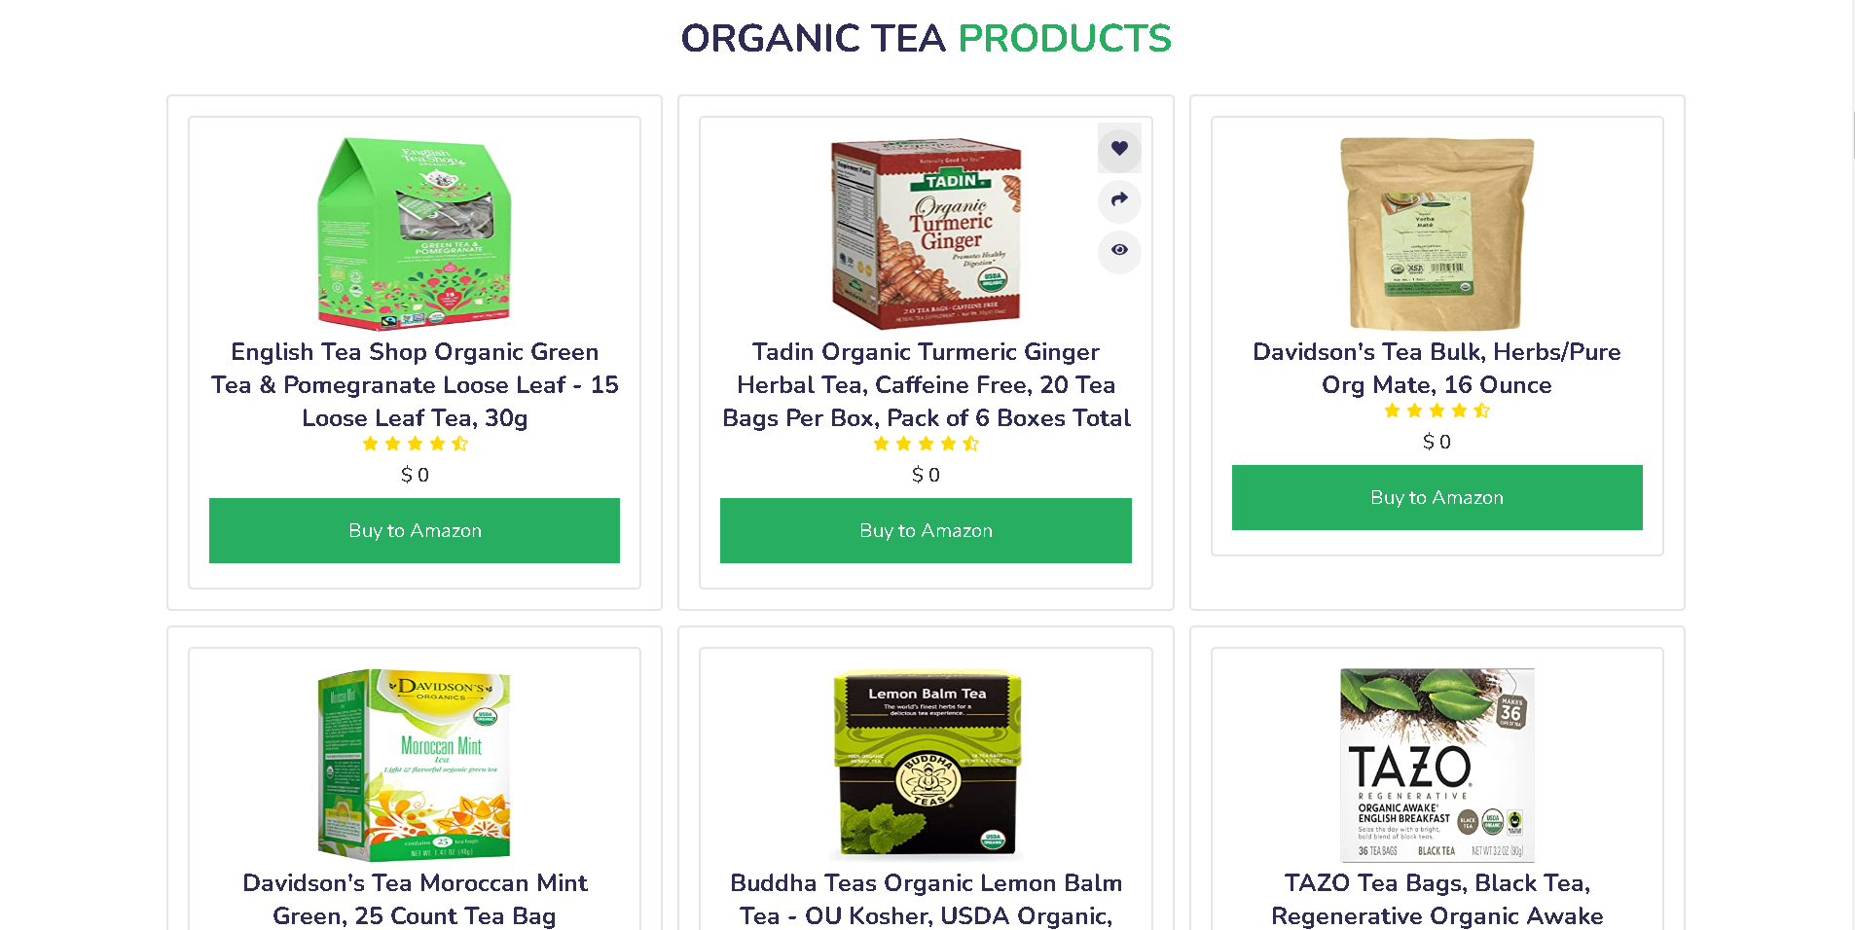Open Tadin Turmeric Ginger star rating
Screen dimensions: 1855x930
coord(926,444)
